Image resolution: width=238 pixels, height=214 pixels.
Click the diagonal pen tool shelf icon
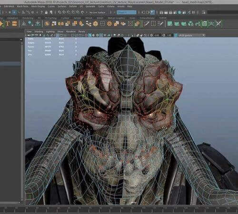tap(147, 24)
